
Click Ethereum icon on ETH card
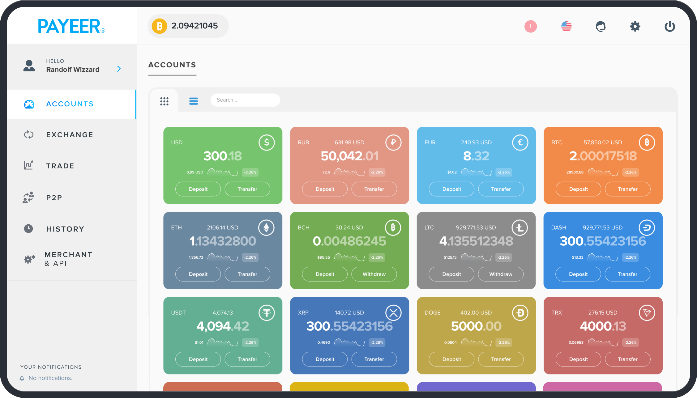click(x=266, y=228)
